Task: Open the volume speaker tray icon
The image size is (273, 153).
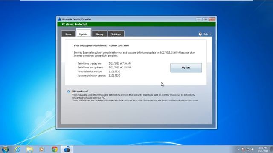Action: pyautogui.click(x=252, y=149)
